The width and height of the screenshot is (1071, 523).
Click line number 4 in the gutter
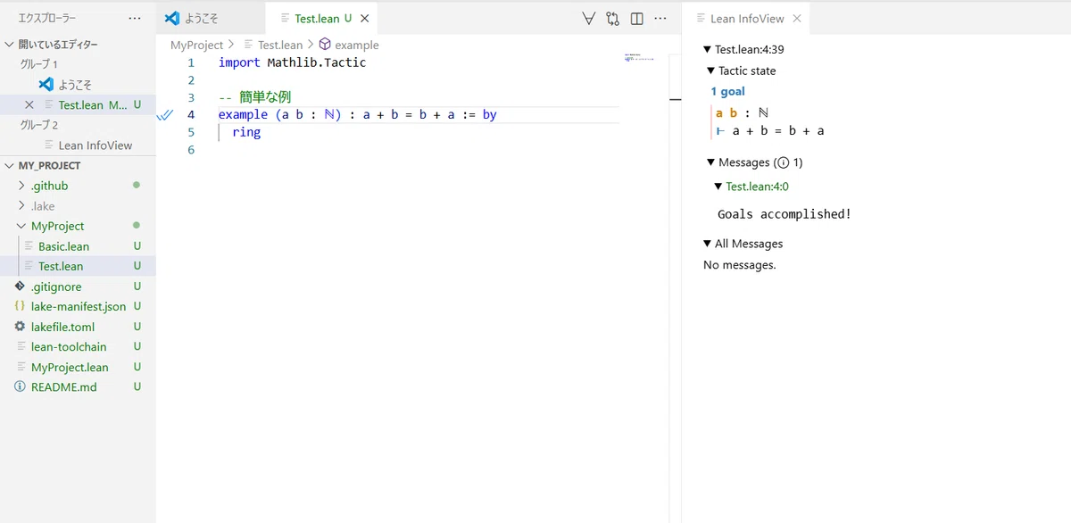[191, 114]
